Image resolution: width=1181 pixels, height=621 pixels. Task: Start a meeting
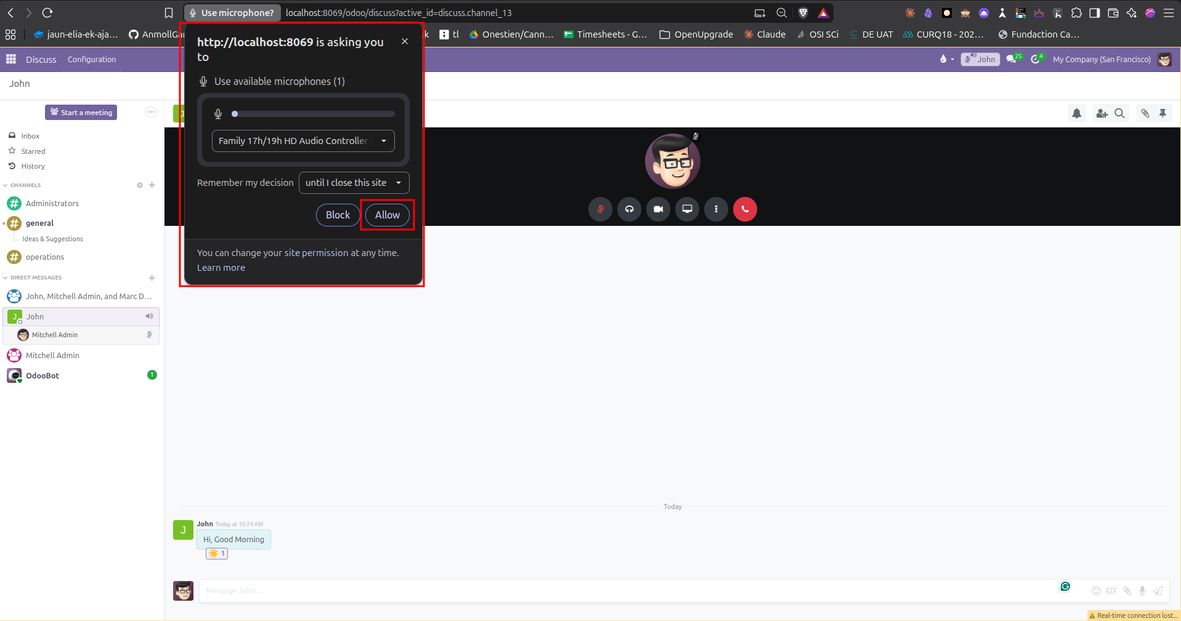81,113
